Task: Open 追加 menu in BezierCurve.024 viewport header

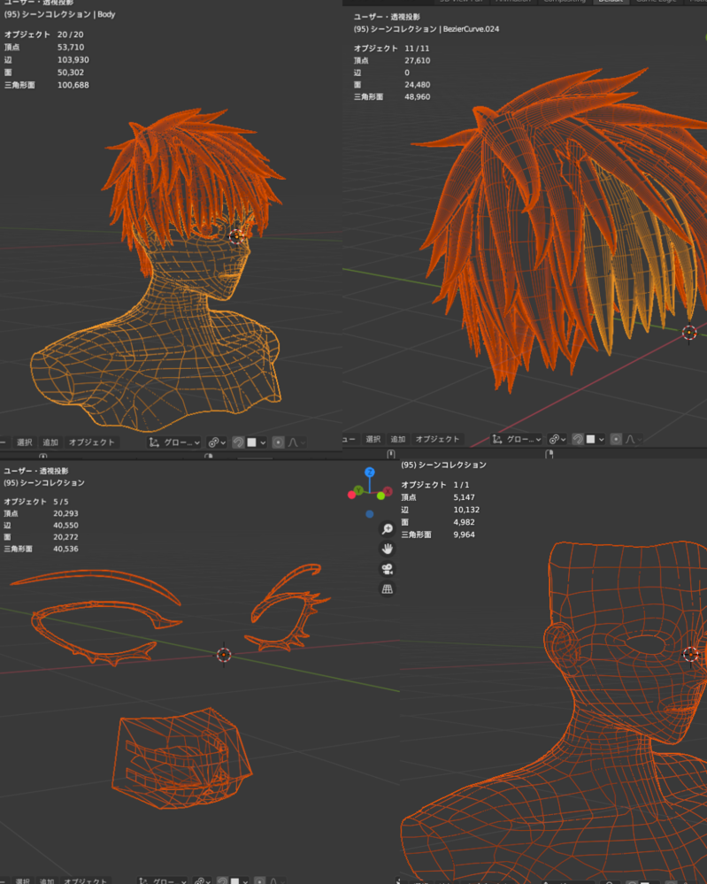Action: coord(398,439)
